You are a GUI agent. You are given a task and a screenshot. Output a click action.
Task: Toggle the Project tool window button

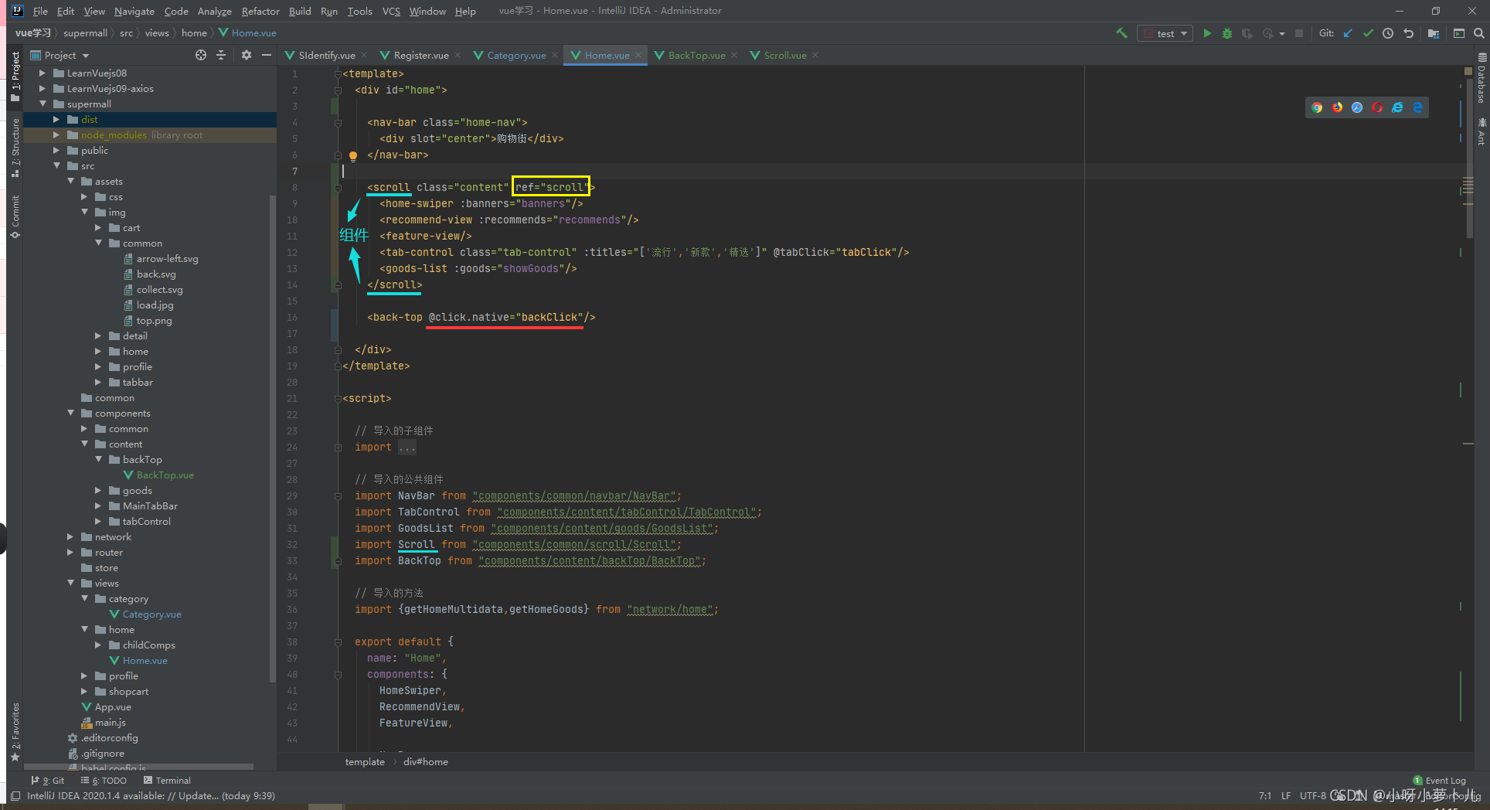coord(15,76)
